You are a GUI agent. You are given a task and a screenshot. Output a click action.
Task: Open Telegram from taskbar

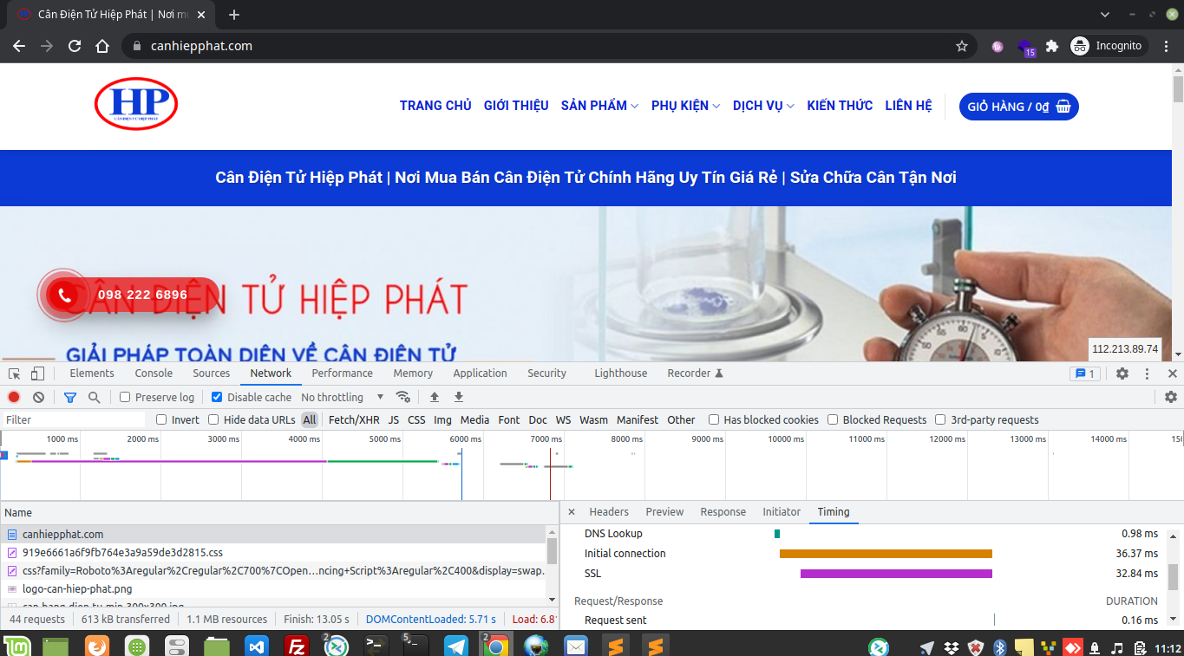pyautogui.click(x=456, y=646)
